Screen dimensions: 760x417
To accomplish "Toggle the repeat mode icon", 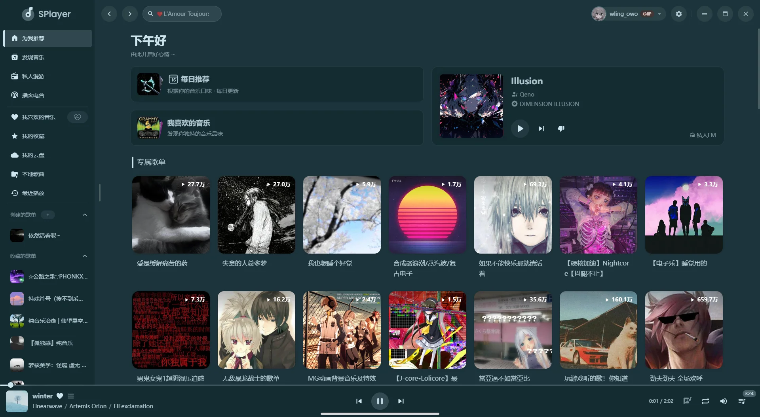I will tap(705, 401).
